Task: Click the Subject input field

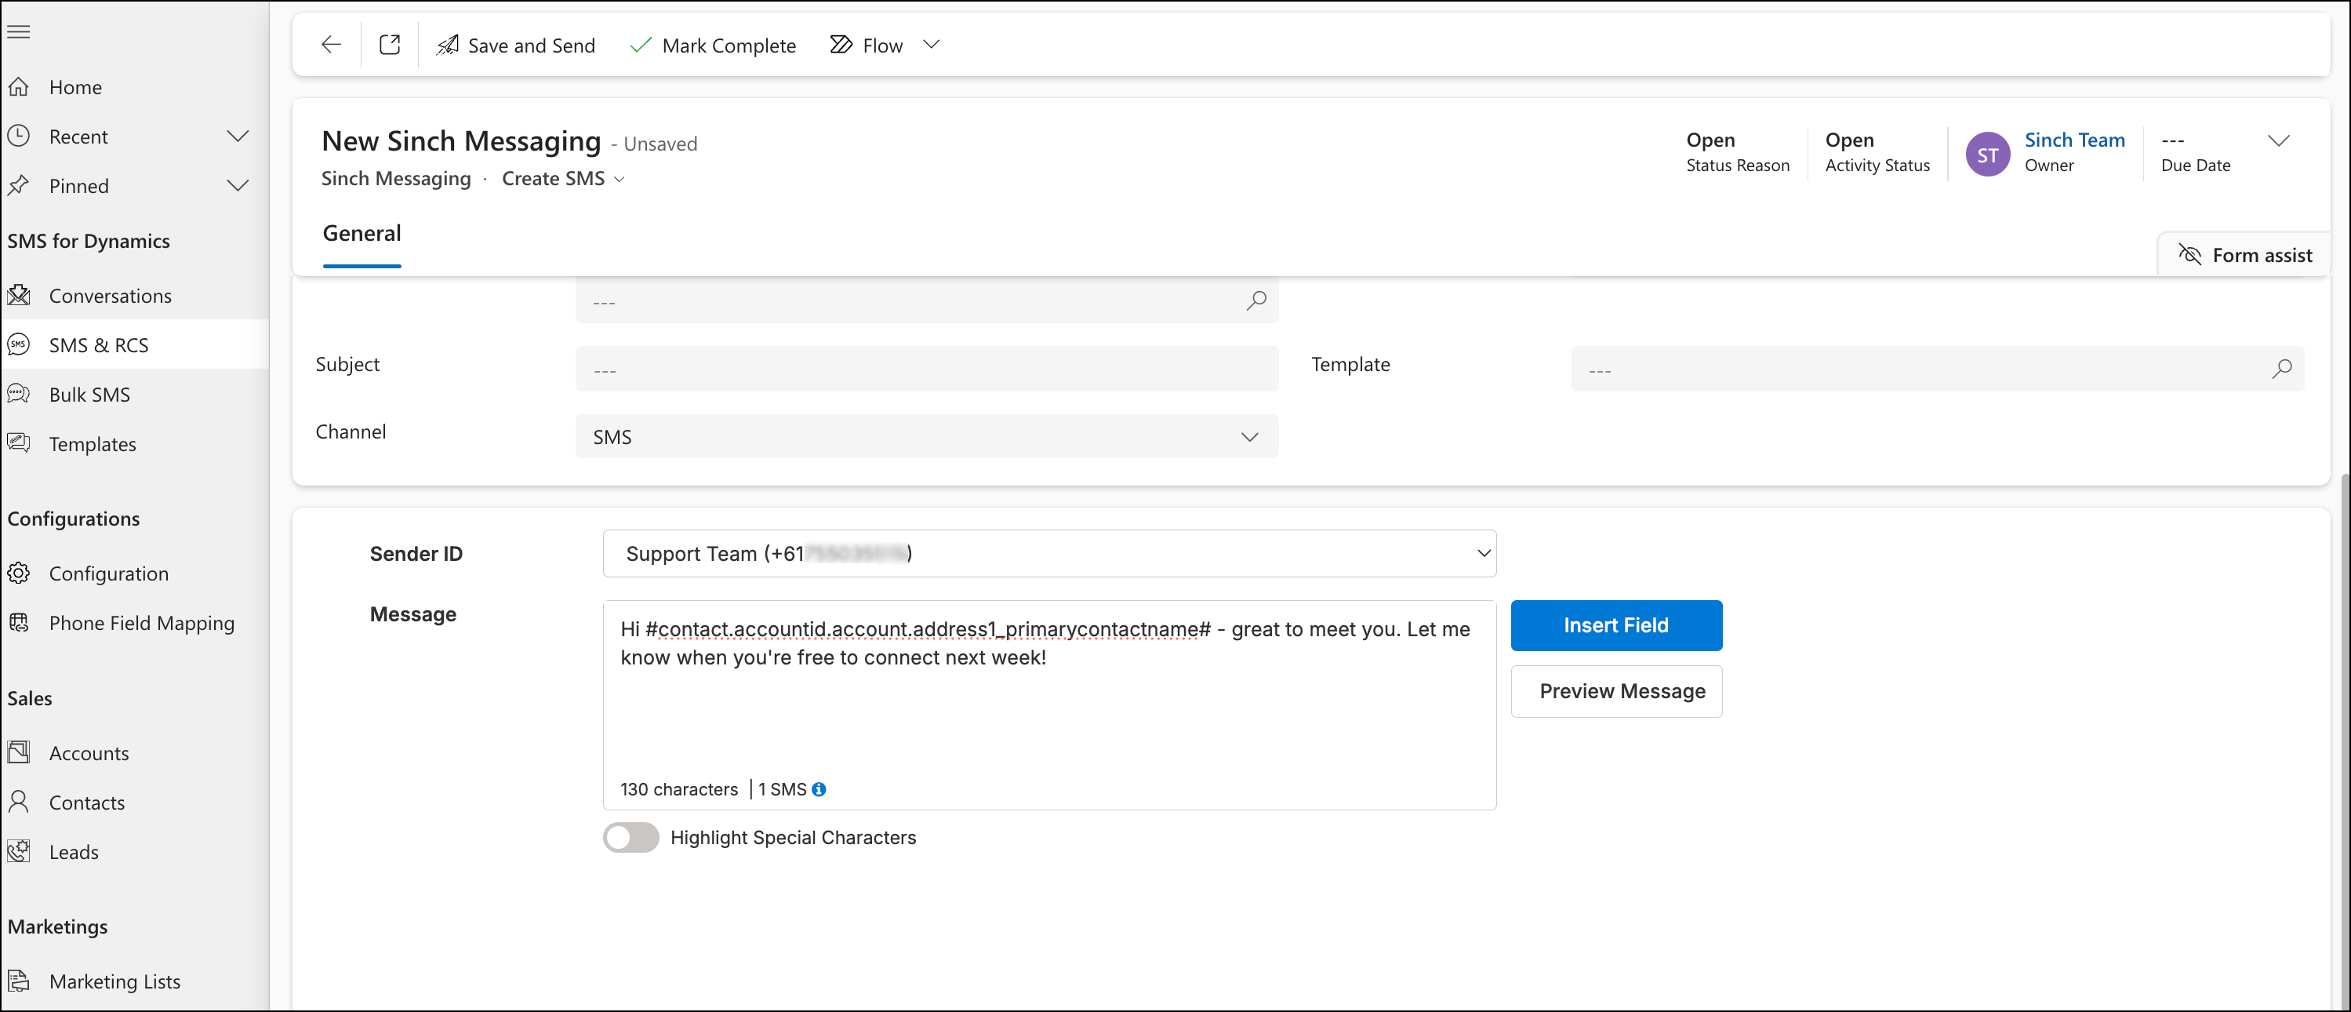Action: [926, 369]
